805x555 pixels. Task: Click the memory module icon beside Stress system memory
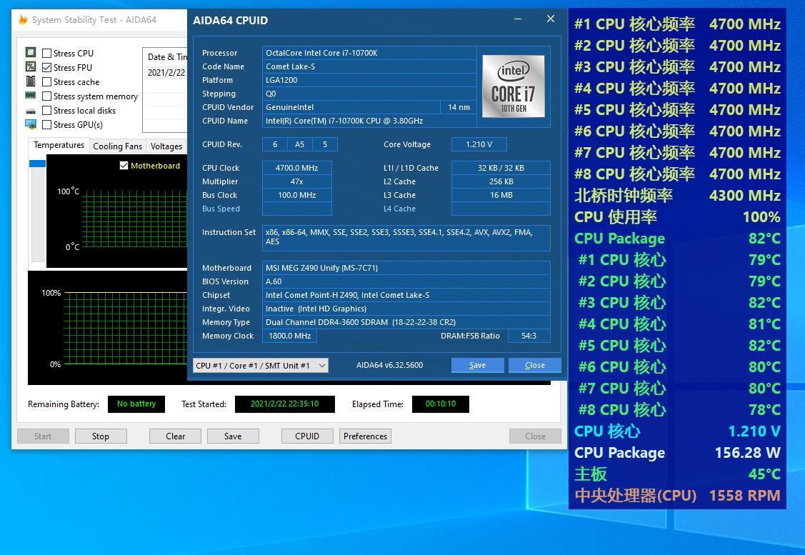coord(31,96)
